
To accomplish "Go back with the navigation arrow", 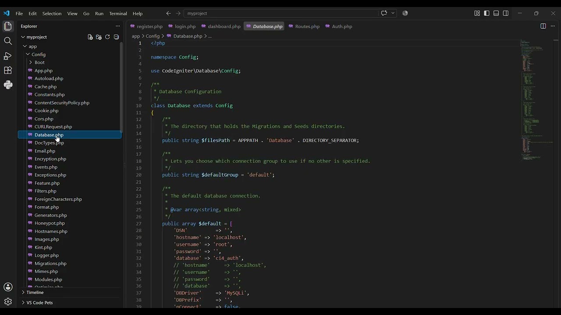I will click(168, 13).
